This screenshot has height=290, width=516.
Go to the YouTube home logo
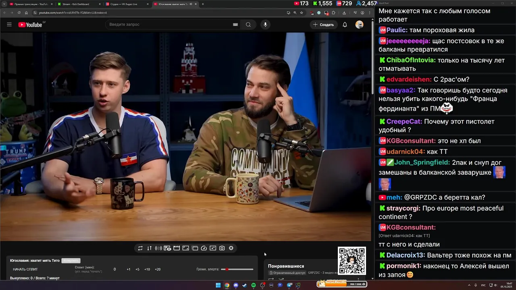(x=30, y=25)
